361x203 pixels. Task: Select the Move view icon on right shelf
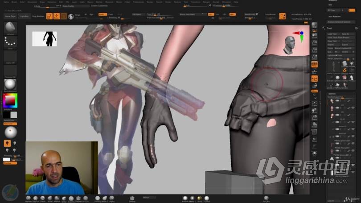tap(314, 111)
